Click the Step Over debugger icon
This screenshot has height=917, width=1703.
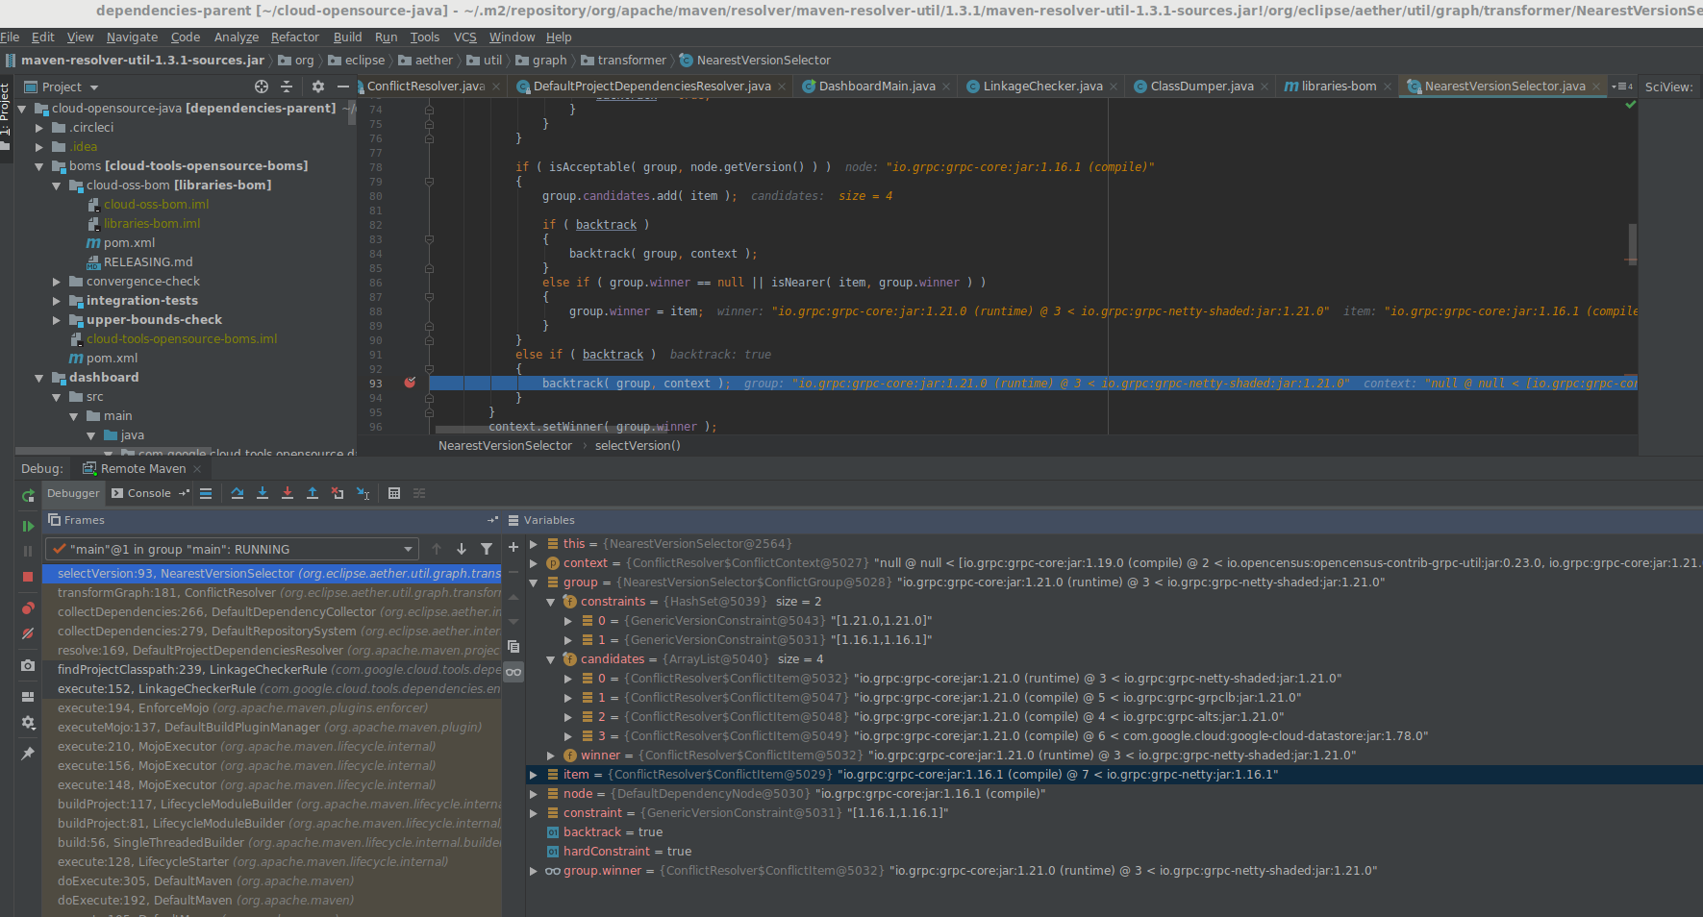[237, 493]
